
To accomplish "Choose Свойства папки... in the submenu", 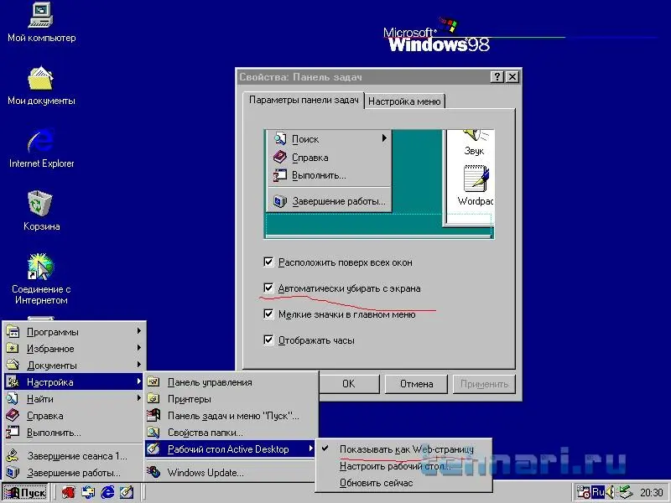I will point(231,433).
